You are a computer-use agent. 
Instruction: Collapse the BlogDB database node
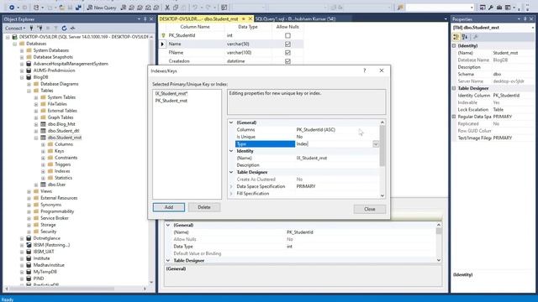(x=22, y=77)
